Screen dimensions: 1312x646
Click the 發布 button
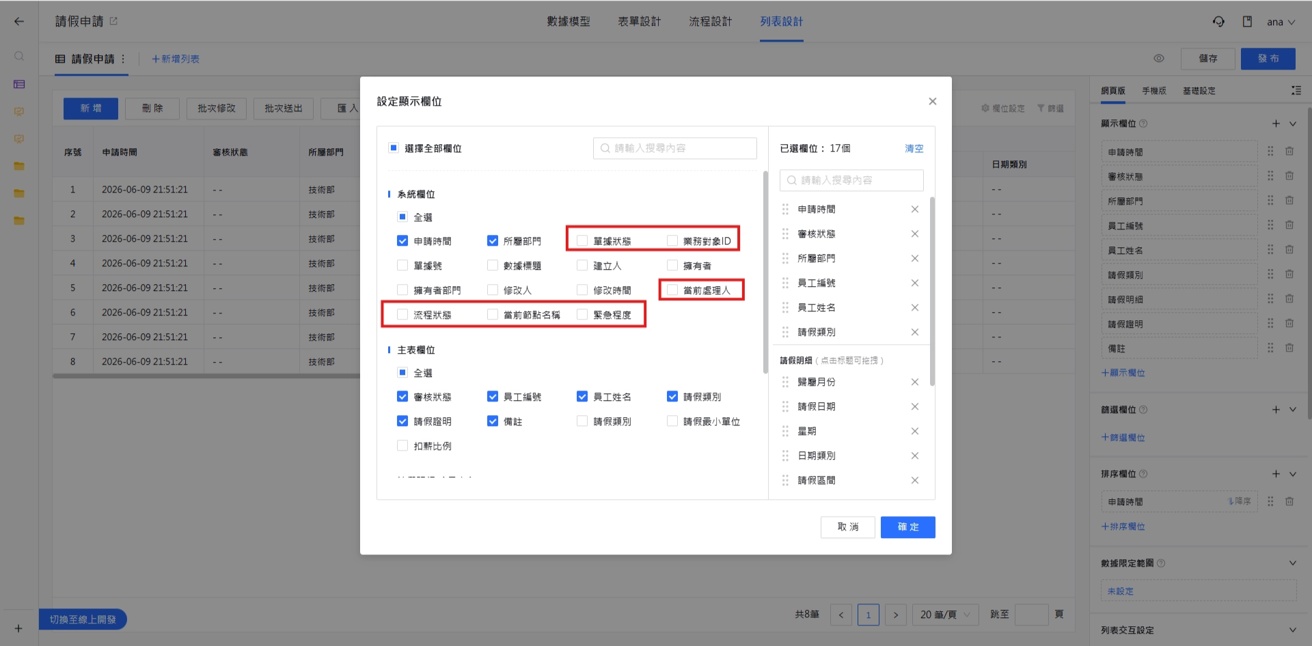[1268, 59]
